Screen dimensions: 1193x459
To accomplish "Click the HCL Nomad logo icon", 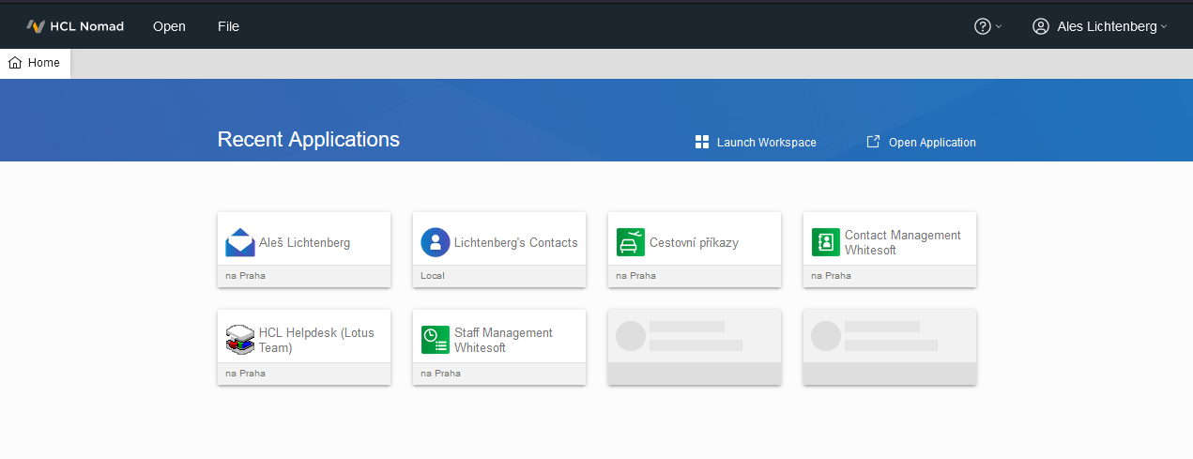I will pyautogui.click(x=36, y=26).
